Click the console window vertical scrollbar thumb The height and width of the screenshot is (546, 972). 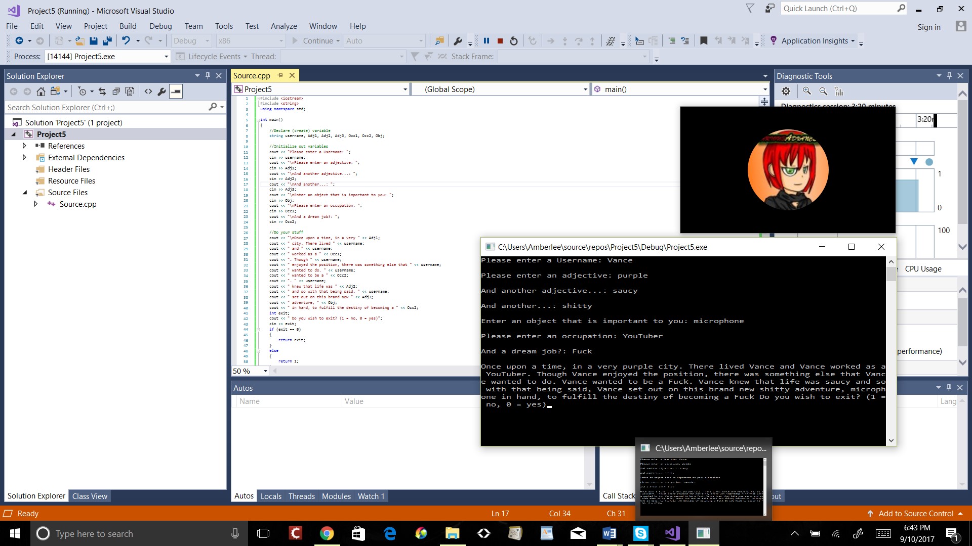point(891,274)
